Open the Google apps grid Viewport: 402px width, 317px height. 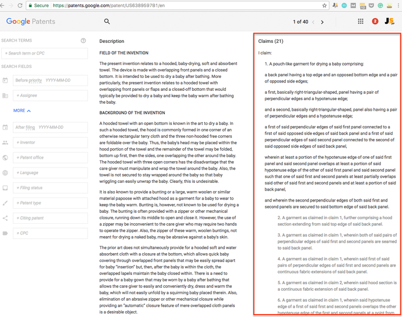coord(360,22)
